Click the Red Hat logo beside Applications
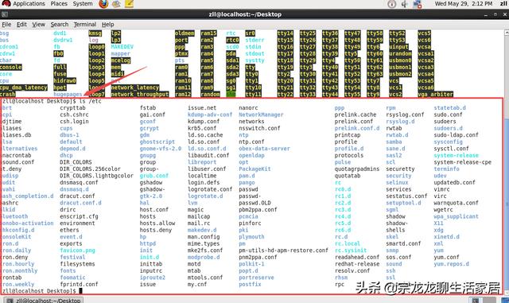 (x=6, y=3)
